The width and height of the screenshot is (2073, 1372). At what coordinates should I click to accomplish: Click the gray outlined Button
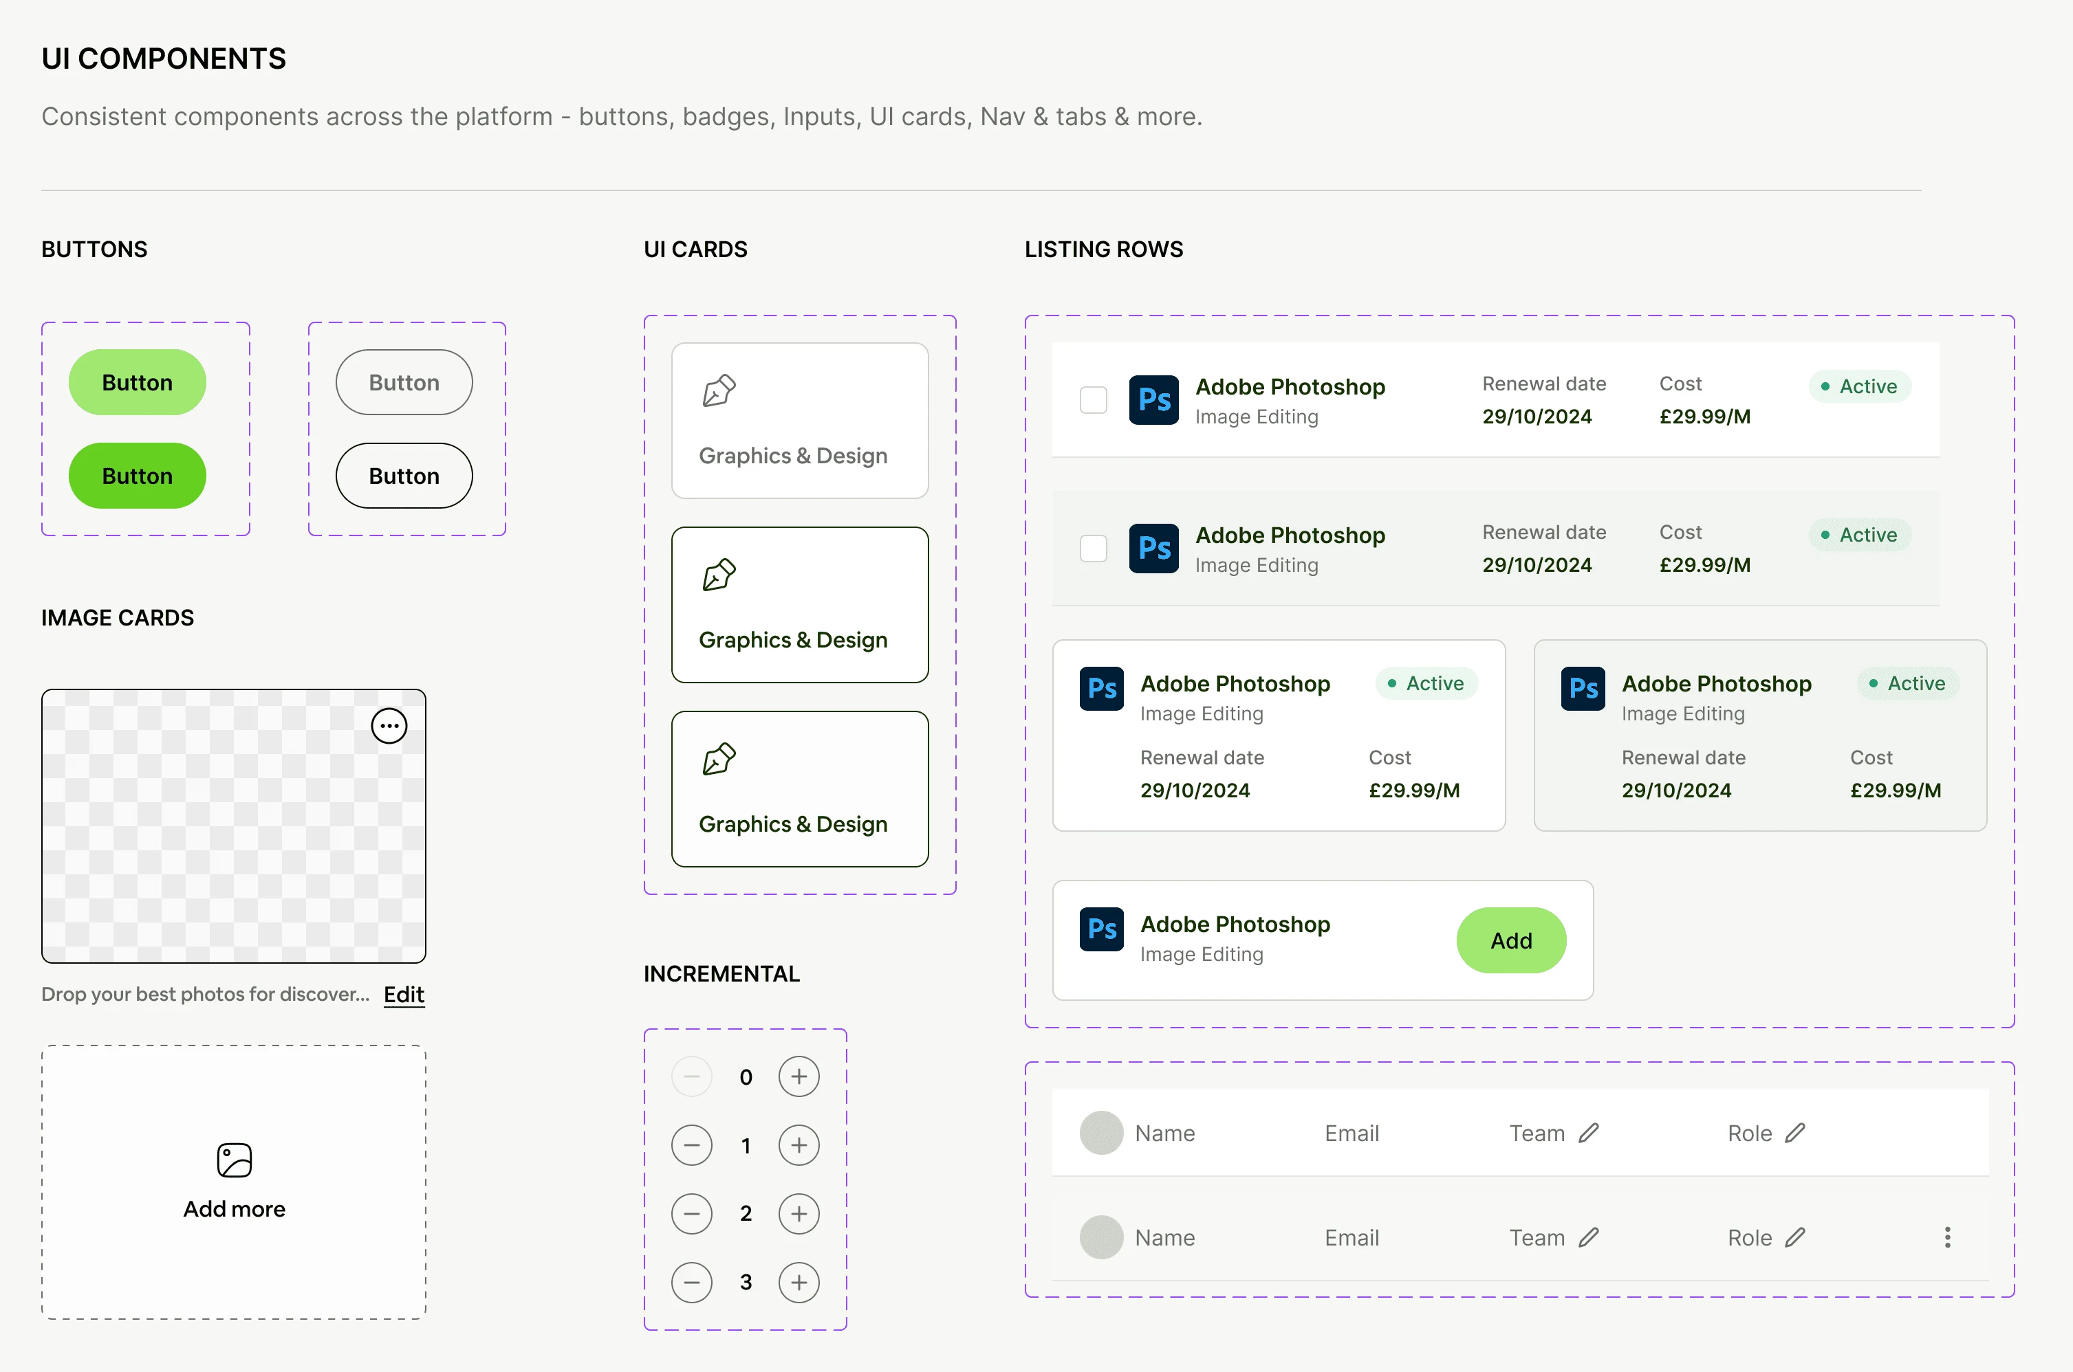tap(404, 382)
